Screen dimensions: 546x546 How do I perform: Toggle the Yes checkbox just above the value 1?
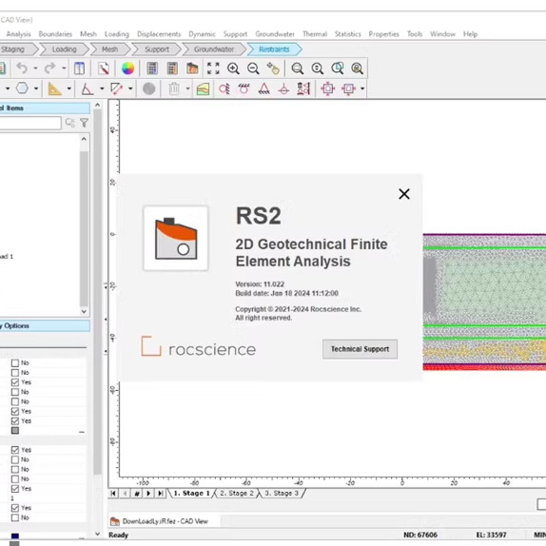click(x=15, y=489)
